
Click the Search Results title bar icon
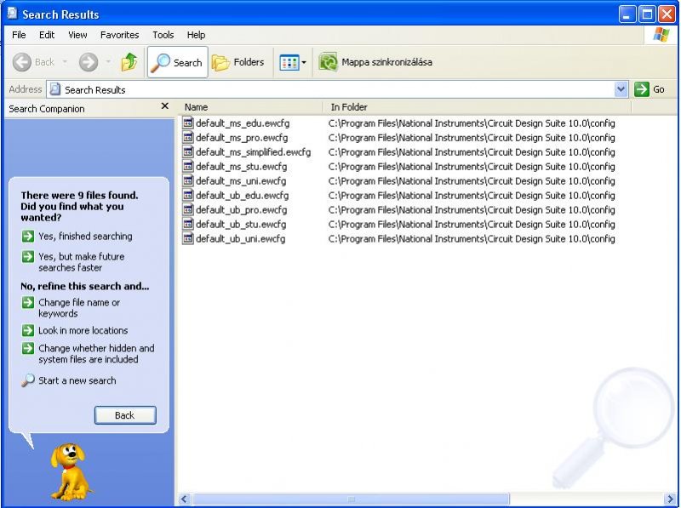13,14
